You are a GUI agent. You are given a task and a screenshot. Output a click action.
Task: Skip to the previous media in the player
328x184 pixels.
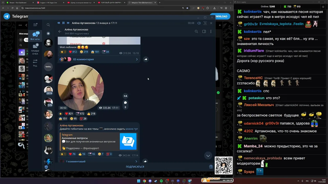pos(59,23)
